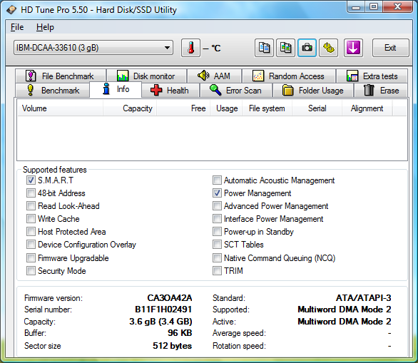Open the Help menu
Viewport: 418px width, 363px height.
pos(45,27)
